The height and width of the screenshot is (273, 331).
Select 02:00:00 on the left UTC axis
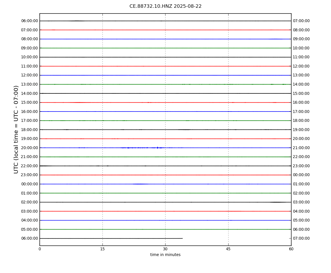click(x=30, y=202)
